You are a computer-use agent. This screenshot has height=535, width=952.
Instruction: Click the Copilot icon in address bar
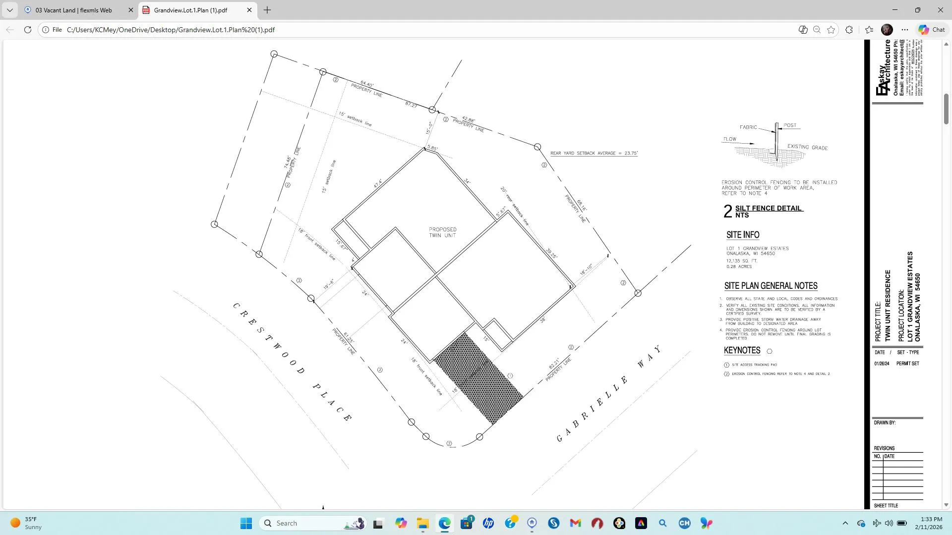(x=803, y=30)
